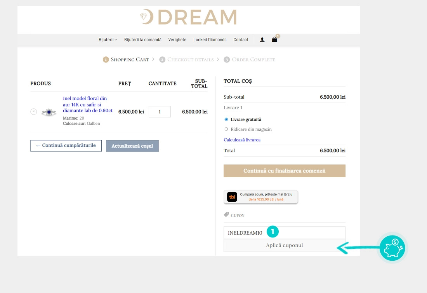Screen dimensions: 427x293
Task: Click the coupon tag icon above the code field
Action: click(226, 214)
